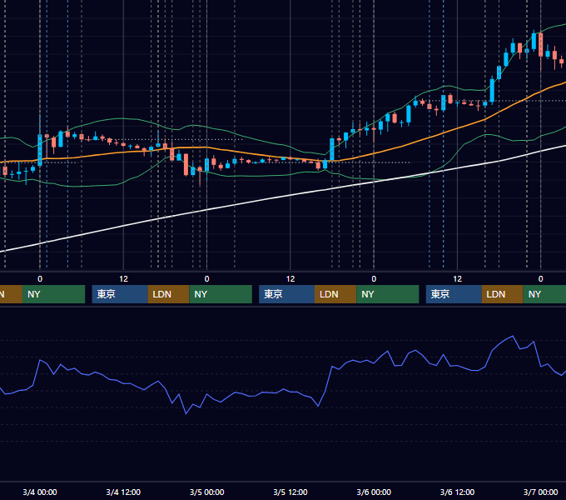Click the 3/5 12:00 time axis label
The image size is (566, 500).
click(290, 492)
